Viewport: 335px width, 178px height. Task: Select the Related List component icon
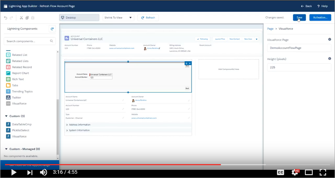pyautogui.click(x=8, y=55)
